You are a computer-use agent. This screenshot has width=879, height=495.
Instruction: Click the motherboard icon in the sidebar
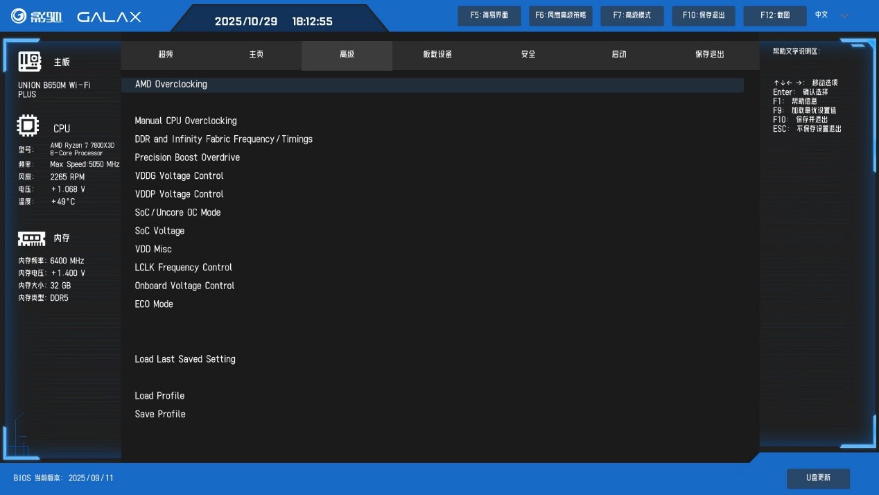point(30,62)
